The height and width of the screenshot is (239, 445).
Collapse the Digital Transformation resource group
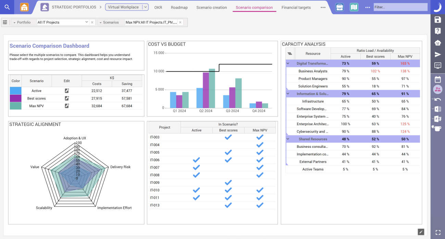288,63
